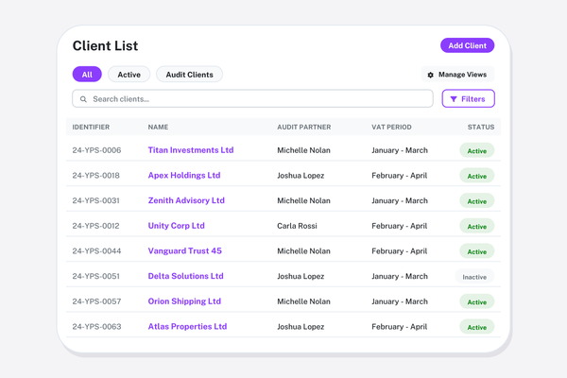Image resolution: width=567 pixels, height=378 pixels.
Task: Select identifier 24-YPS-0063
Action: click(x=96, y=327)
